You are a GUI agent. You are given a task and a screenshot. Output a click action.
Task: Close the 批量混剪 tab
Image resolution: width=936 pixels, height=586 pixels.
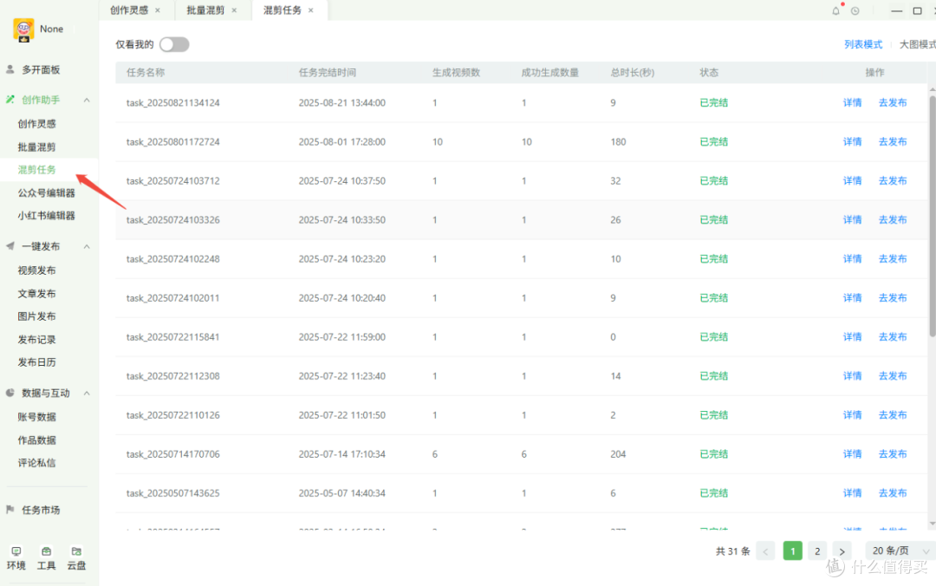tap(234, 10)
